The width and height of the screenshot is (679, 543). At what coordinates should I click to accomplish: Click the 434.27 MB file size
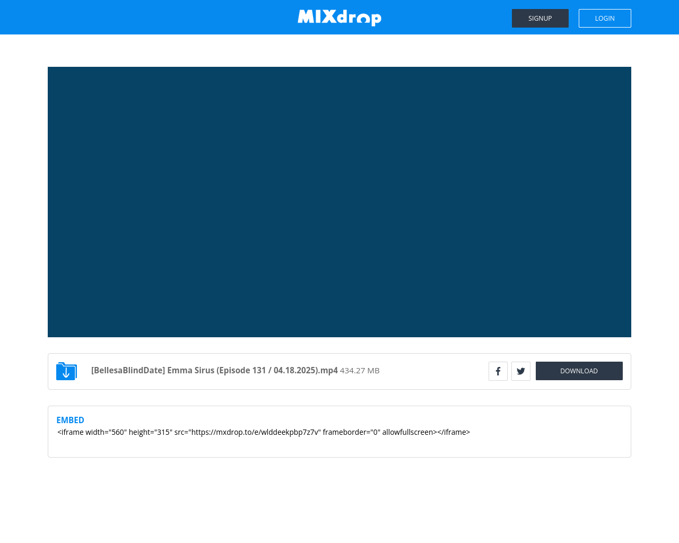point(360,370)
